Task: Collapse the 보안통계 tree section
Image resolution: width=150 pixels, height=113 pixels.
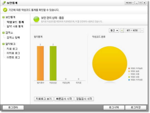Action: click(x=3, y=17)
